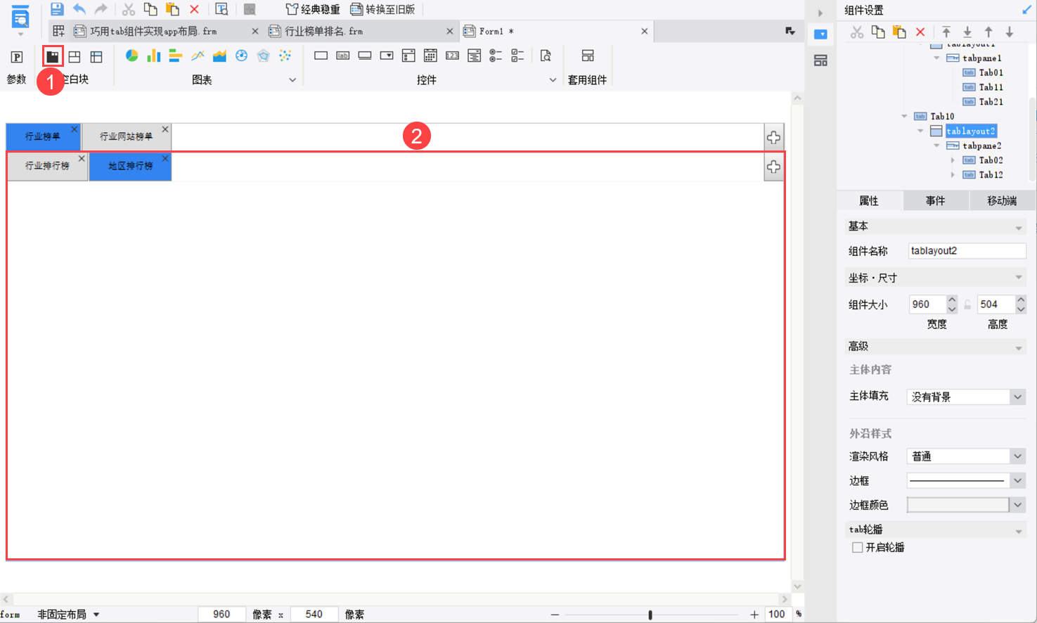Screen dimensions: 1037x623
Task: Expand the 控件 widget gallery arrow
Action: point(553,80)
